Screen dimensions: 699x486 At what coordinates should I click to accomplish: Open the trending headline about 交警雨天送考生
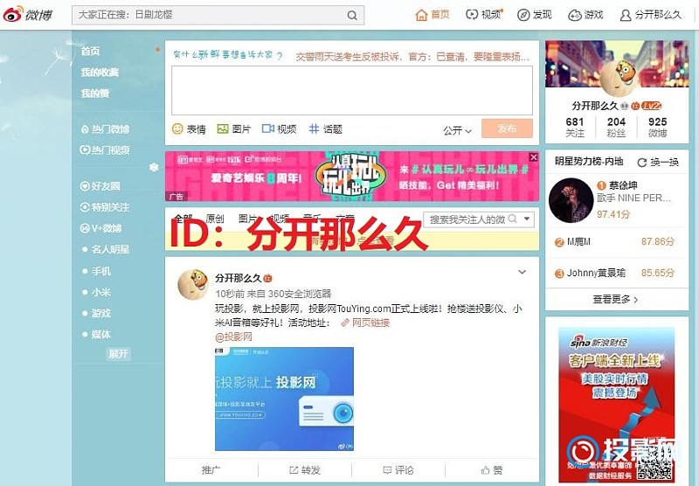coord(412,57)
